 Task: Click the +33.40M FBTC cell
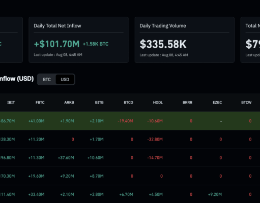pyautogui.click(x=36, y=194)
